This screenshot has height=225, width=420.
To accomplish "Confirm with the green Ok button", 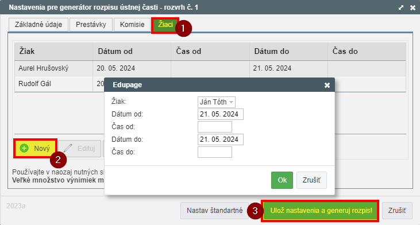I will click(282, 180).
